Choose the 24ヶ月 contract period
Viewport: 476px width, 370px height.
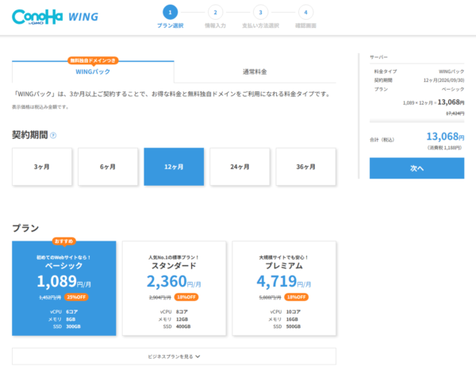click(240, 167)
